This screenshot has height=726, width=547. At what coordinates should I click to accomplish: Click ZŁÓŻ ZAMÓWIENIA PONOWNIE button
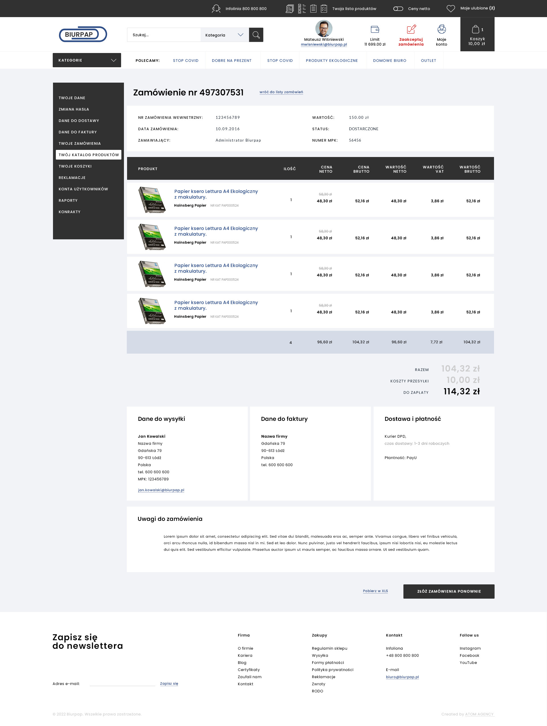tap(448, 591)
